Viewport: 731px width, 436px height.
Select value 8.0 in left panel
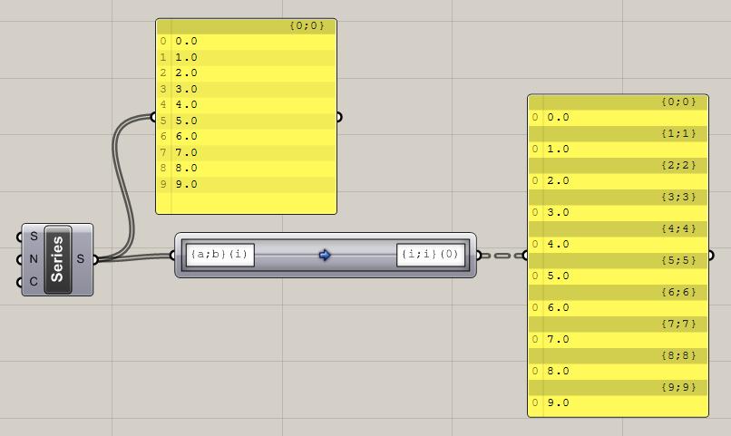tap(187, 169)
